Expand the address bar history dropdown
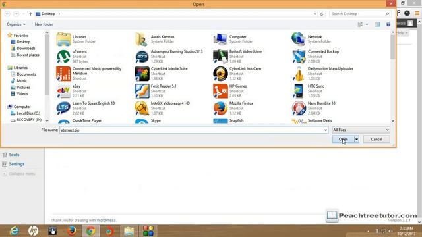Viewport: 422px width, 237px height. click(x=315, y=14)
